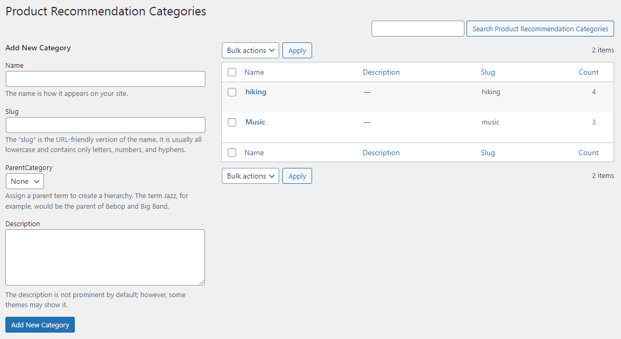Focus the category Name input field
Image resolution: width=621 pixels, height=339 pixels.
pos(105,79)
